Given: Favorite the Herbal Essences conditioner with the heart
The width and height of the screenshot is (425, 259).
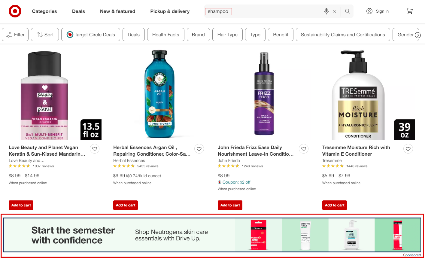Looking at the screenshot, I should click(x=199, y=149).
